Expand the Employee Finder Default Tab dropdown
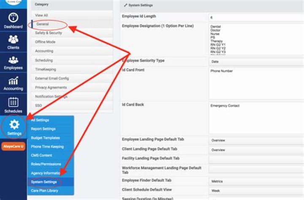The width and height of the screenshot is (304, 200). point(256,181)
